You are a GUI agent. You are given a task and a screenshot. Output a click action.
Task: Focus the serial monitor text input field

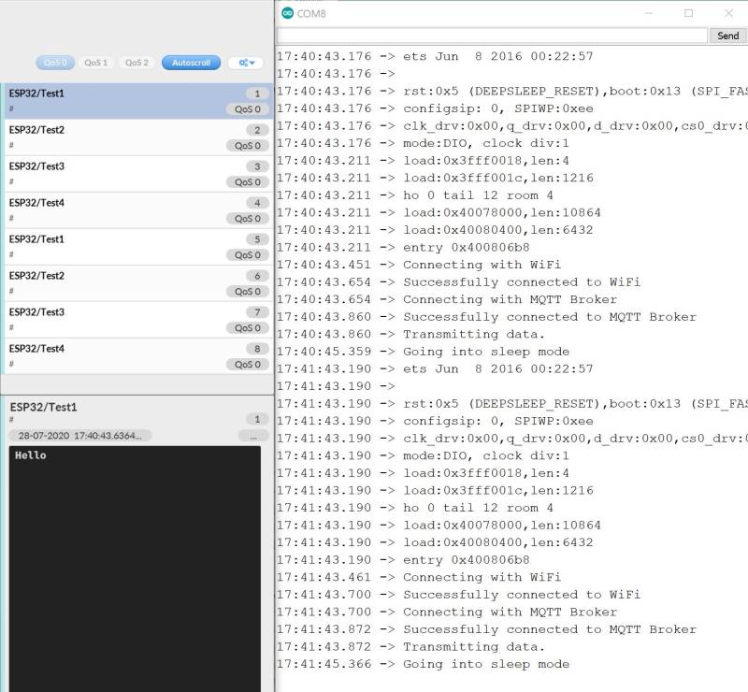point(492,36)
